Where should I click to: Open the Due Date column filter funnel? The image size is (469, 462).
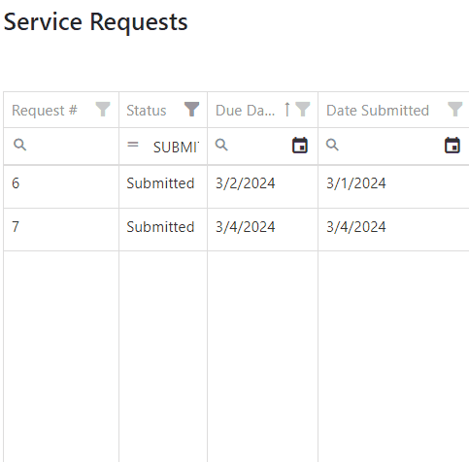pos(303,110)
